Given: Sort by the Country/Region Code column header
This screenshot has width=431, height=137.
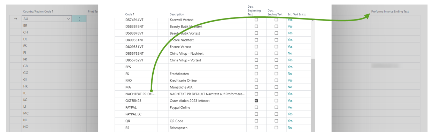Looking at the screenshot, I should click(x=38, y=12).
